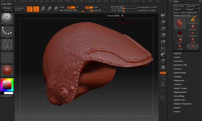This screenshot has height=121, width=202.
Task: Select the Move transform icon in top toolbar
Action: [42, 9]
